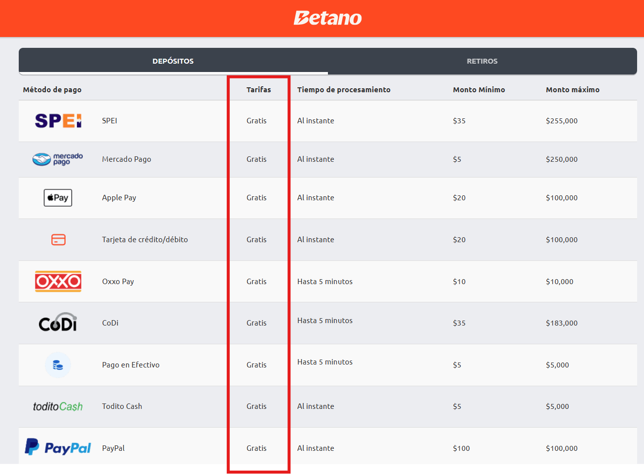Click Hasta 5 minutos in Oxxo Pay row
Screen dimensions: 644x474
tap(325, 282)
